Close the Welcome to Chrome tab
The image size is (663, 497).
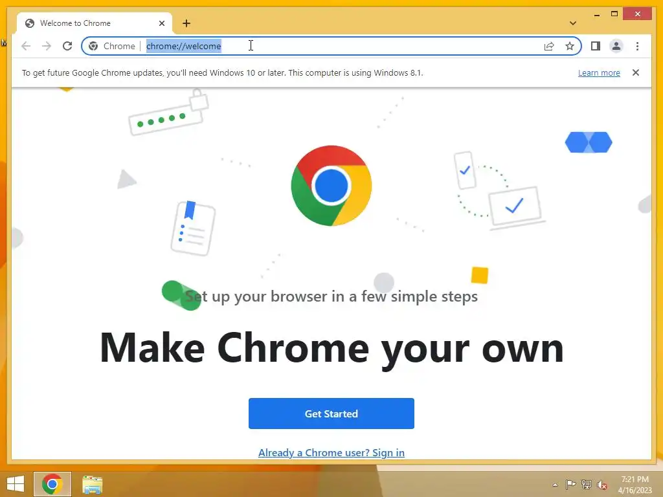click(161, 23)
